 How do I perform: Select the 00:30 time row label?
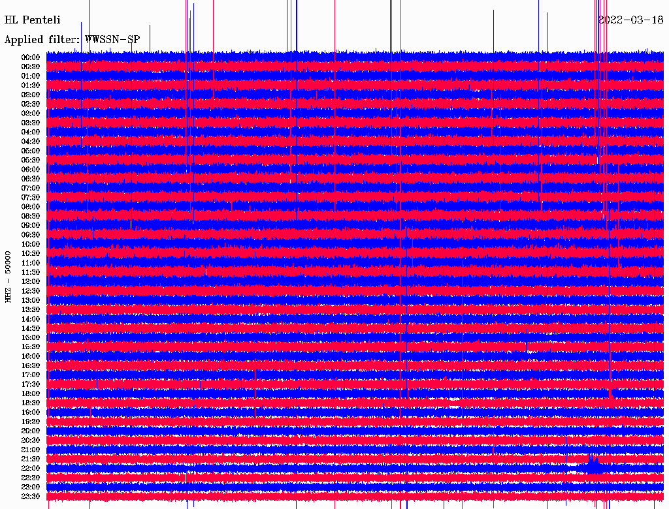31,67
